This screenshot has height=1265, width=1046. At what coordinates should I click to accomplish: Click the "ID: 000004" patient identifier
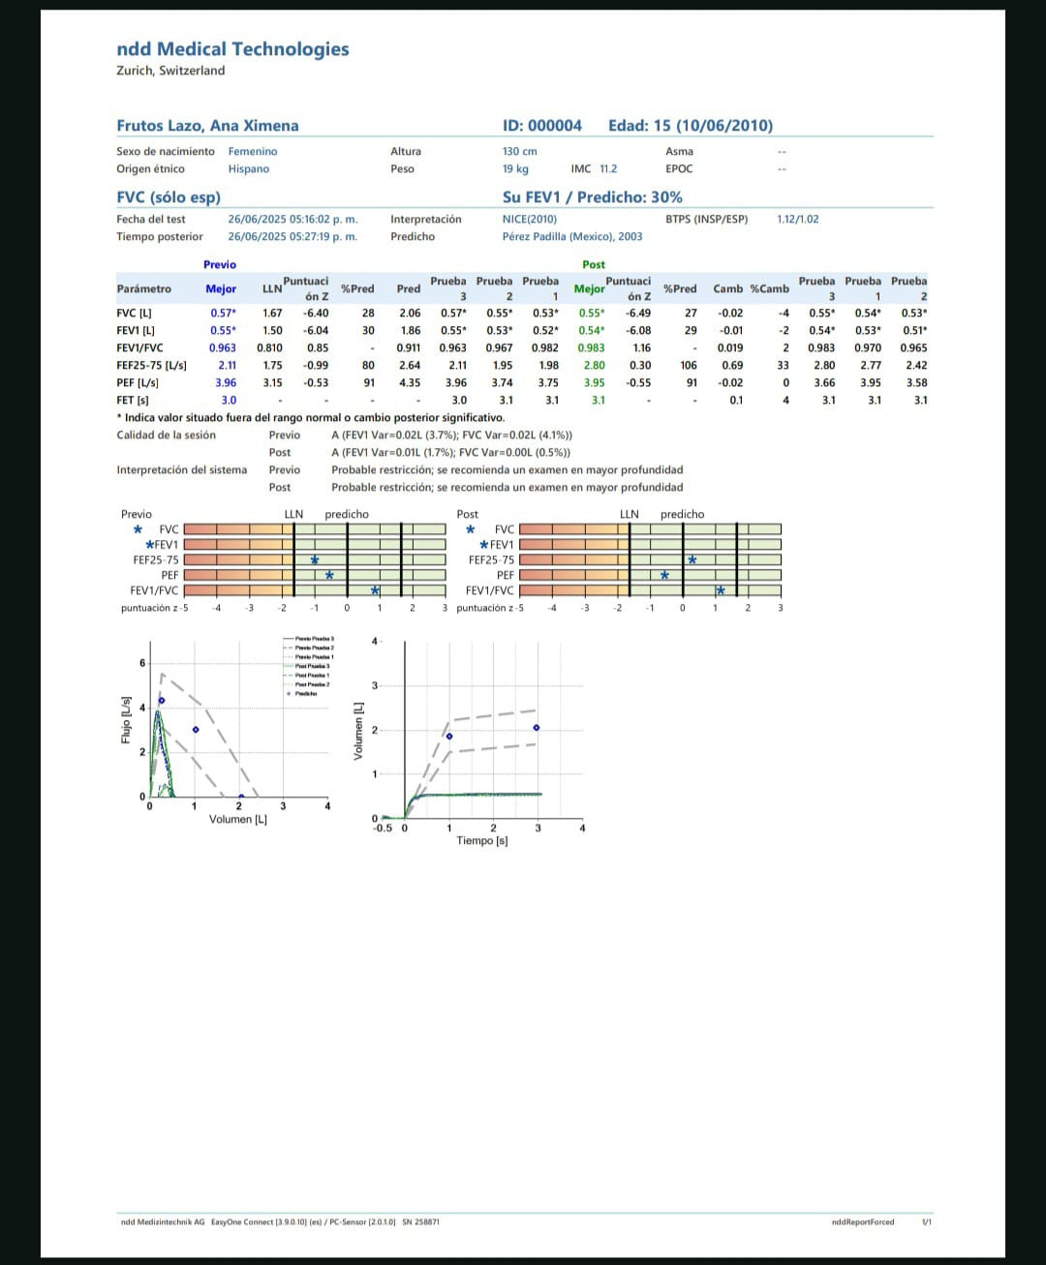tap(541, 126)
